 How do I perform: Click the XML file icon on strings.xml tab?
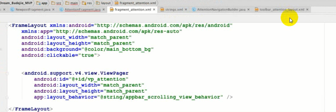click(162, 10)
